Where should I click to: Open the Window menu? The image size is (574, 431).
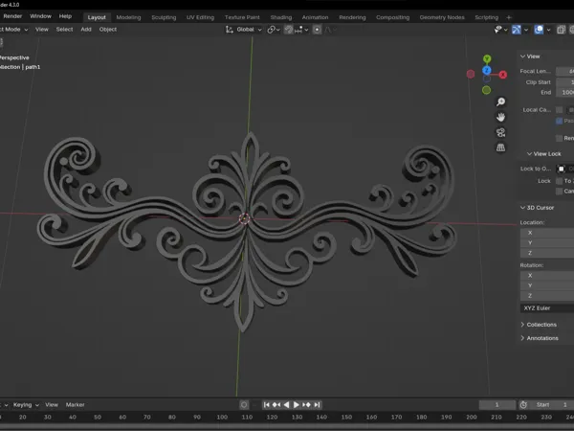pyautogui.click(x=40, y=16)
